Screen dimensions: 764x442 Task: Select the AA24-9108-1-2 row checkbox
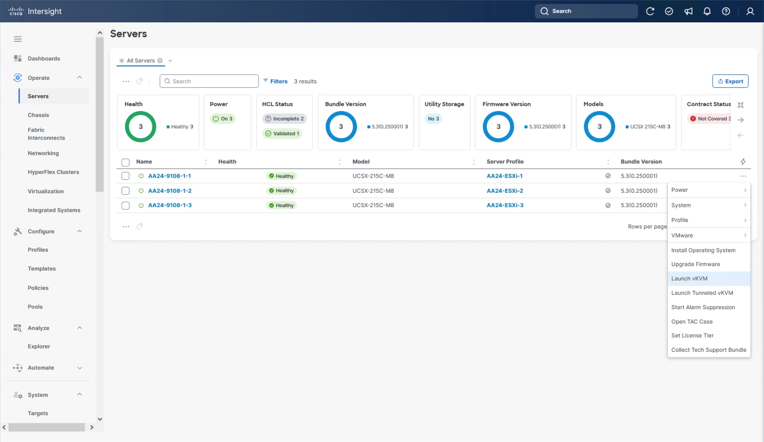point(125,191)
